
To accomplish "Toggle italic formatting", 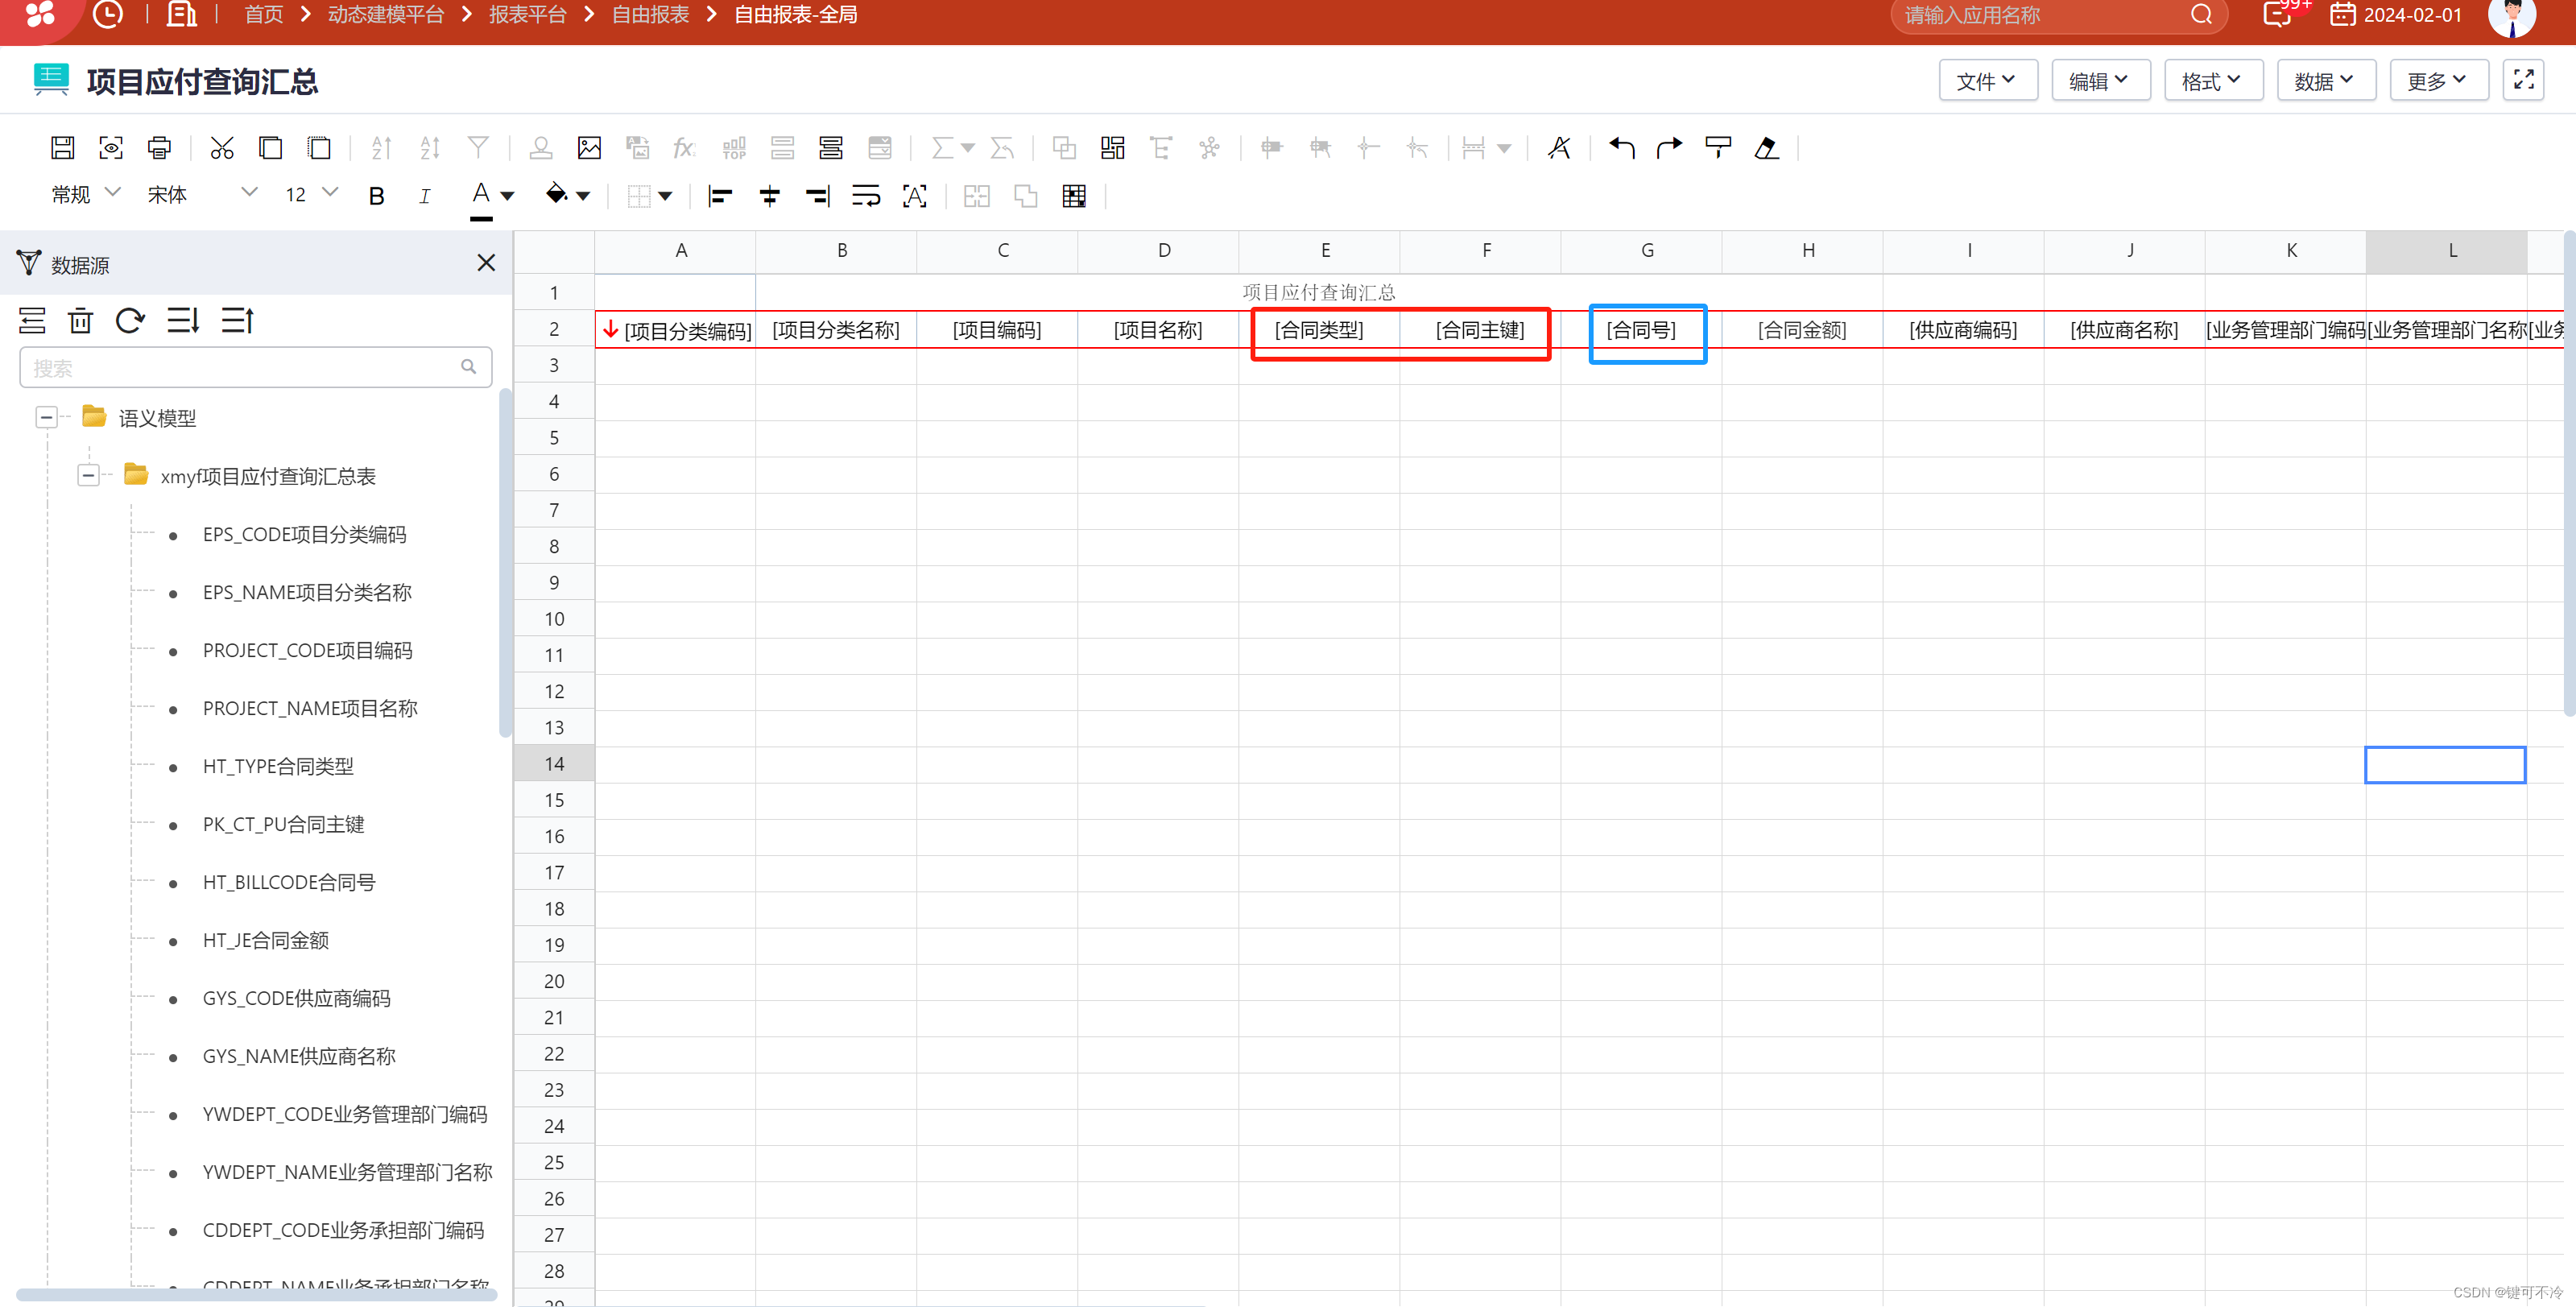I will [x=425, y=196].
